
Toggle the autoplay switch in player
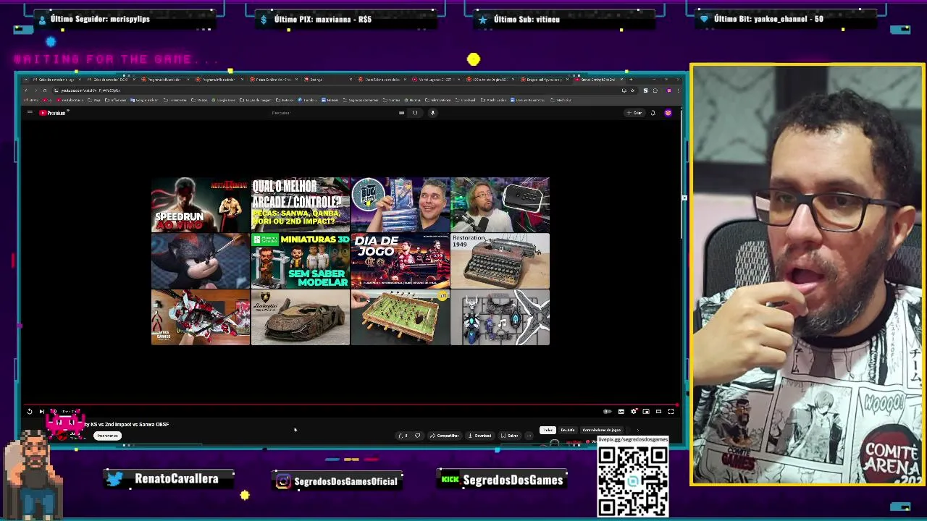pos(608,412)
